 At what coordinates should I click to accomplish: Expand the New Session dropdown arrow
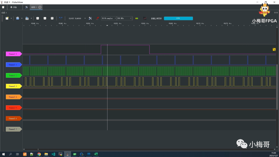tap(11, 18)
